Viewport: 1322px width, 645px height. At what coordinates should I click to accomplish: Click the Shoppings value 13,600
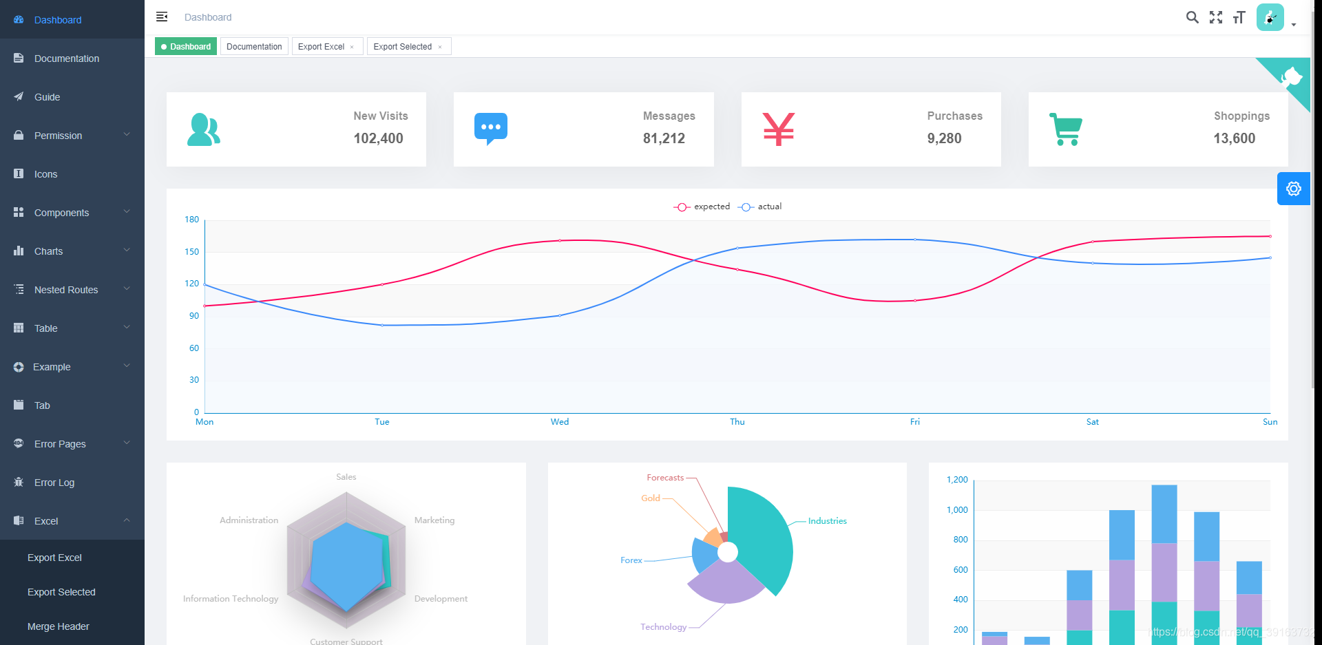[x=1234, y=138]
